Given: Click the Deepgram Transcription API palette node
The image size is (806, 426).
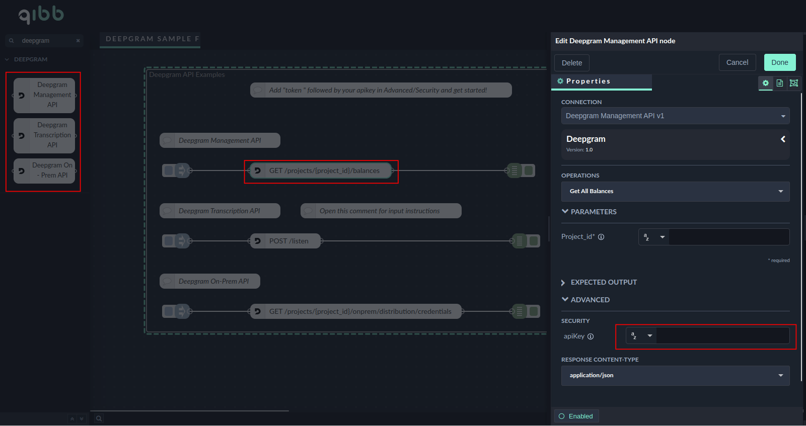Looking at the screenshot, I should pos(44,135).
